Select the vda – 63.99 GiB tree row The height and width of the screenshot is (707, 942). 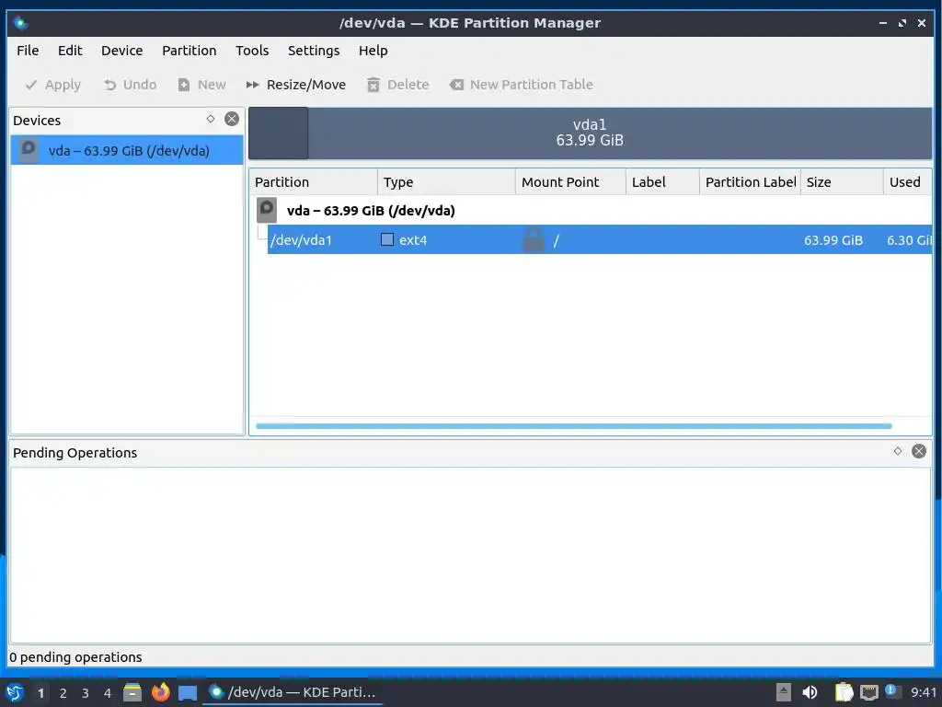(x=591, y=211)
